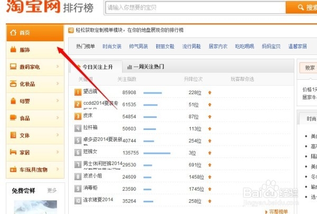Click the keyword 皮床
Viewport: 317px width, 214px height.
[x=88, y=115]
